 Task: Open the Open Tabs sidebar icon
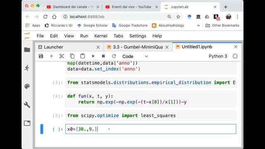click(27, 123)
